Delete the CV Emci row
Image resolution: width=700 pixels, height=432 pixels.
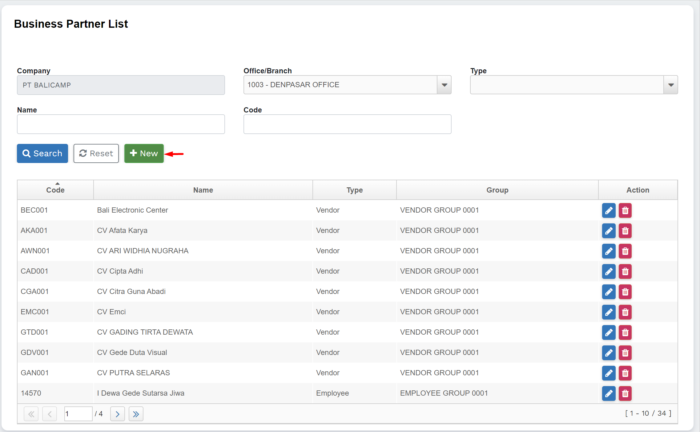625,312
